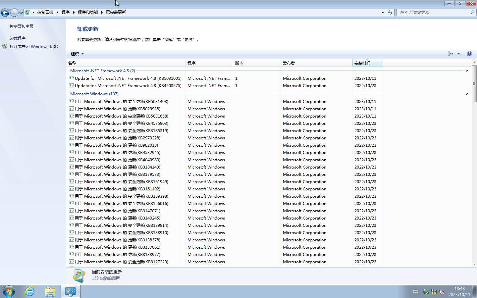Screen dimensions: 477x298
Task: Sort by the 程序 column header
Action: point(209,63)
